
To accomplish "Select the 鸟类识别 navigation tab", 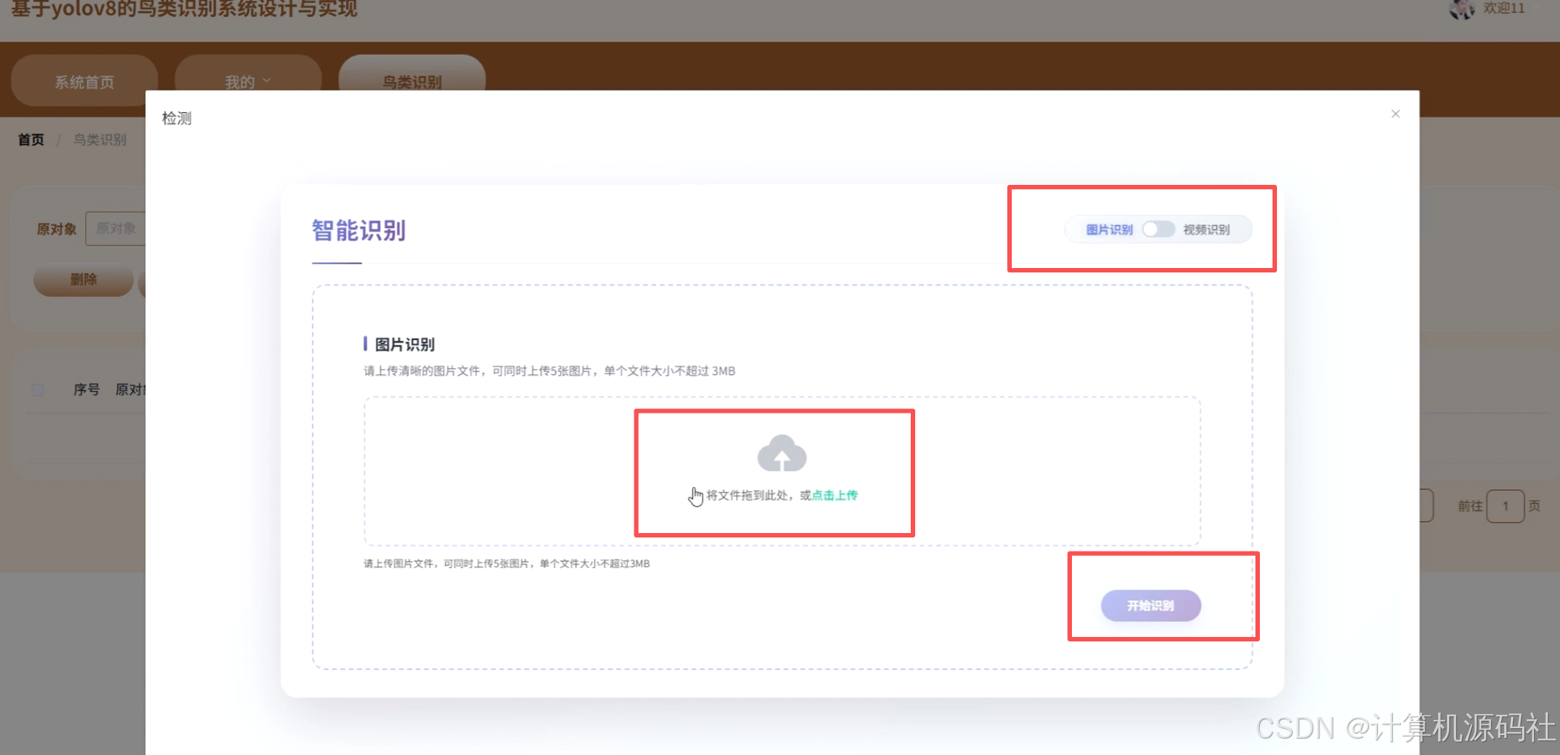I will click(412, 82).
